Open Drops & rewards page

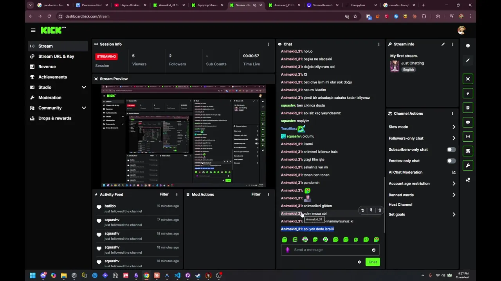[x=58, y=118]
